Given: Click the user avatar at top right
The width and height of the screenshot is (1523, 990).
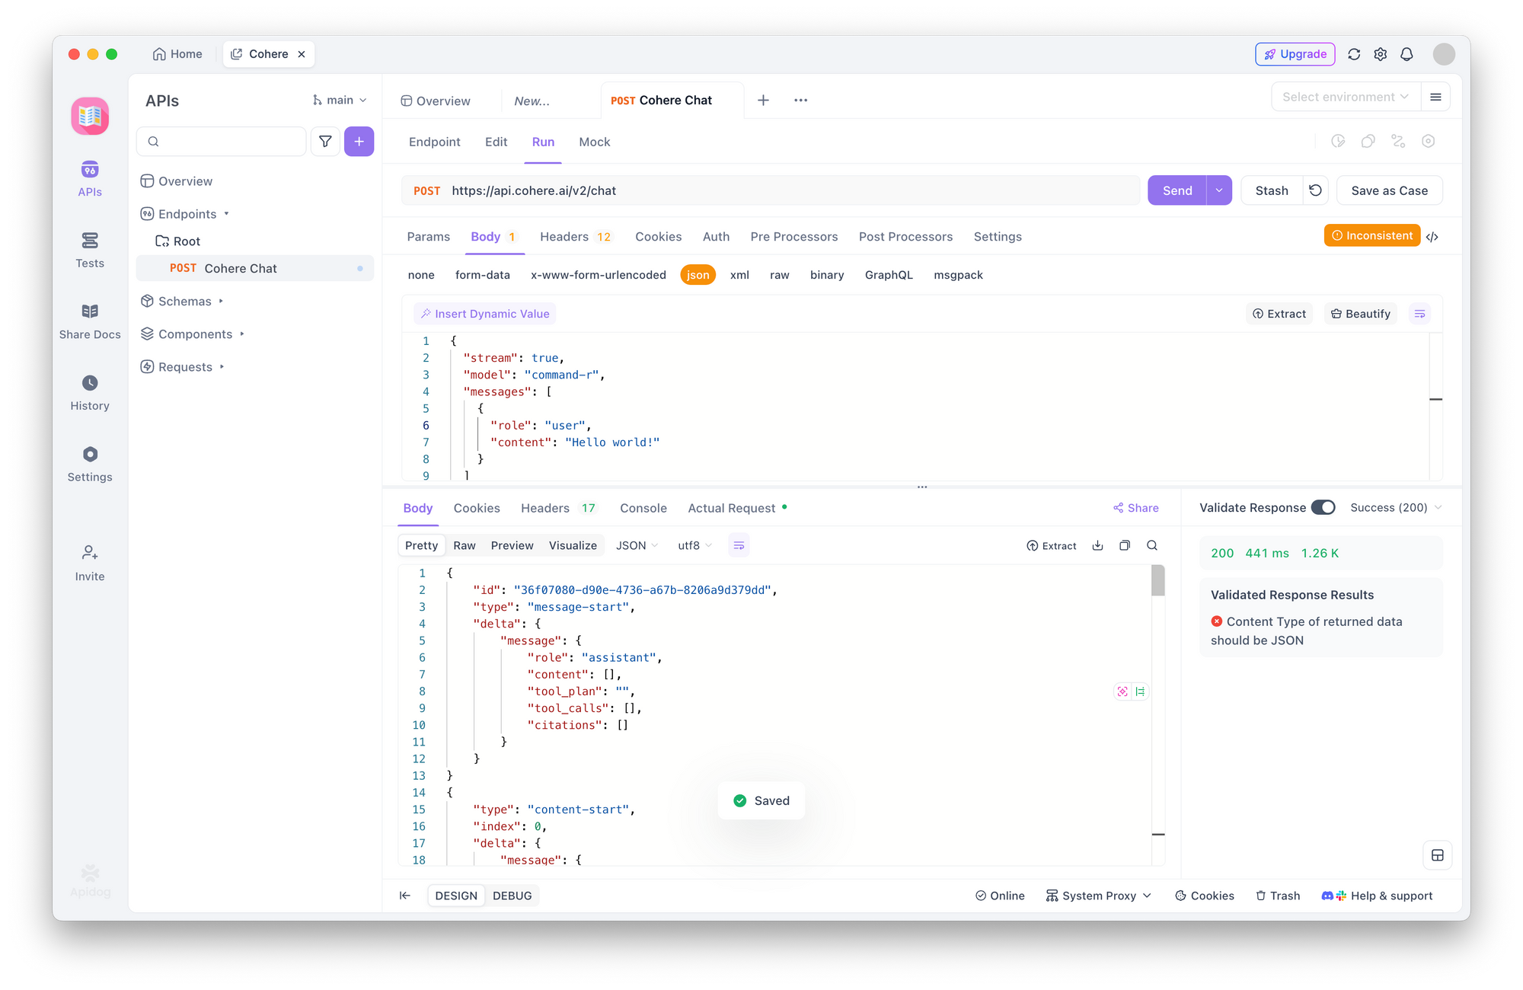Looking at the screenshot, I should pos(1444,54).
